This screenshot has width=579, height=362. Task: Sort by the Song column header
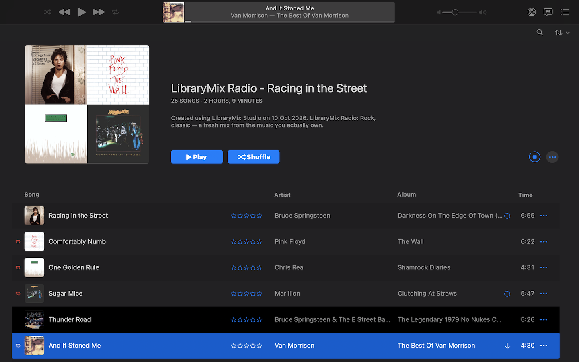pyautogui.click(x=32, y=195)
